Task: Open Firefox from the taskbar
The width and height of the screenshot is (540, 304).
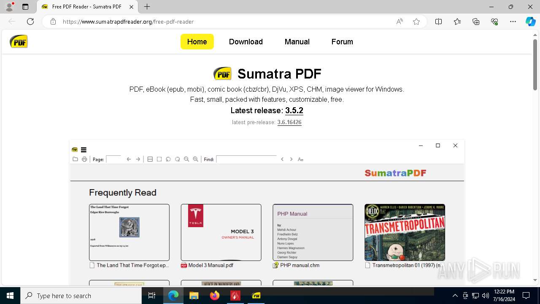Action: pyautogui.click(x=215, y=296)
